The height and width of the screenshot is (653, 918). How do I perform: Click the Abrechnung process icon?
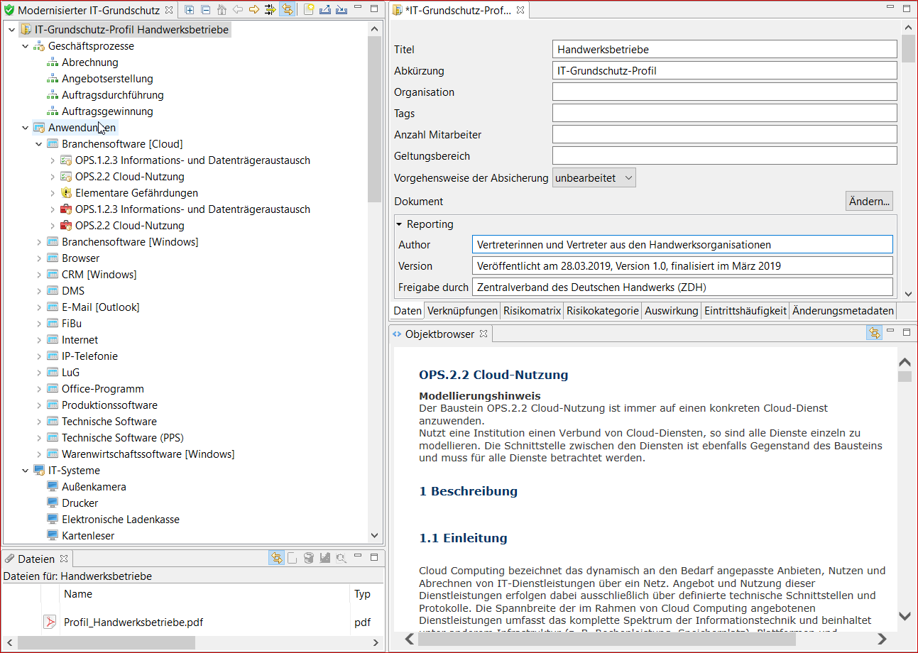pyautogui.click(x=53, y=62)
